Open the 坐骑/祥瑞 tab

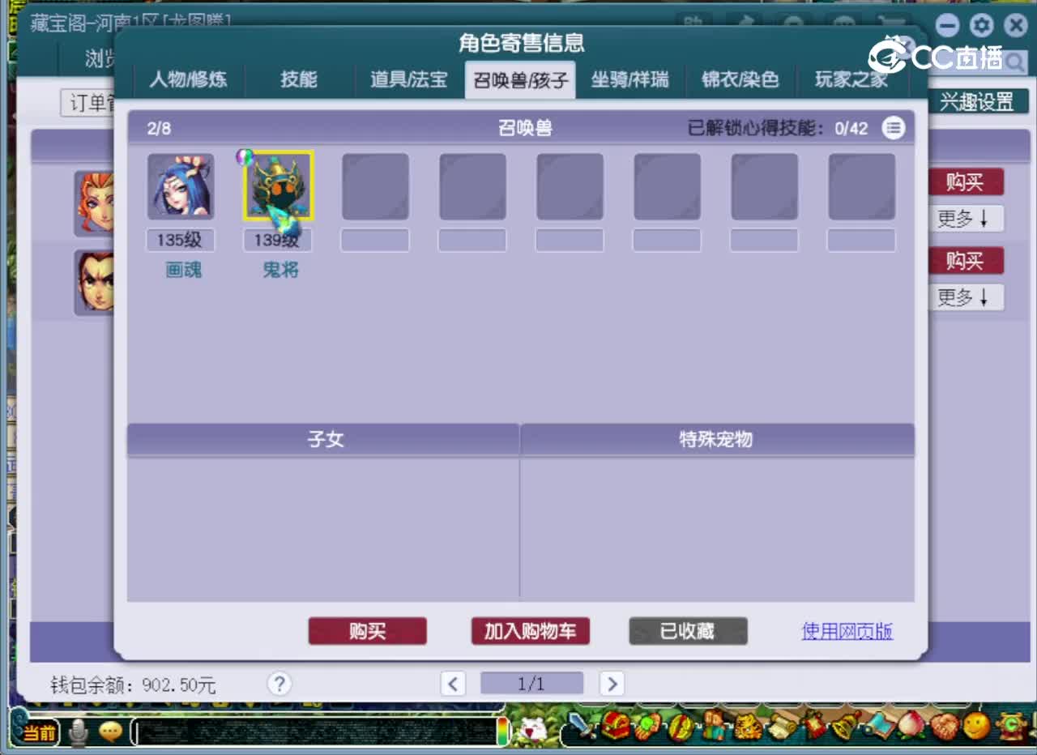point(629,79)
